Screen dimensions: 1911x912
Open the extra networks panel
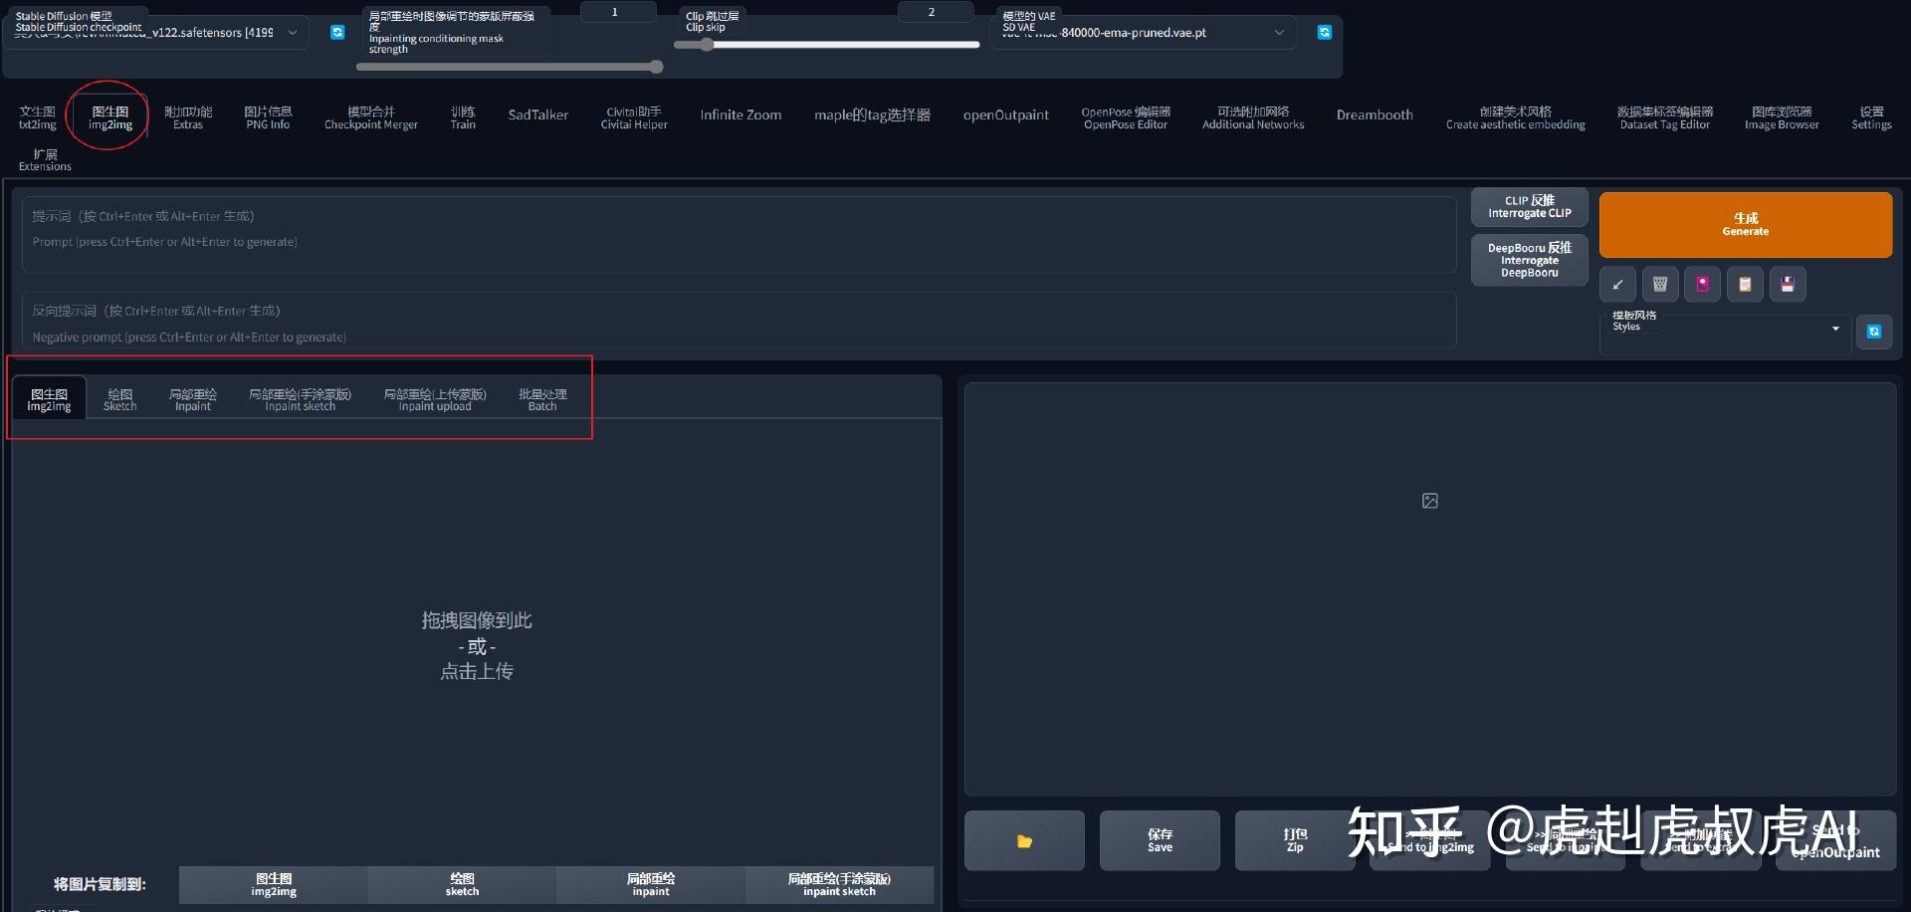pos(1702,284)
